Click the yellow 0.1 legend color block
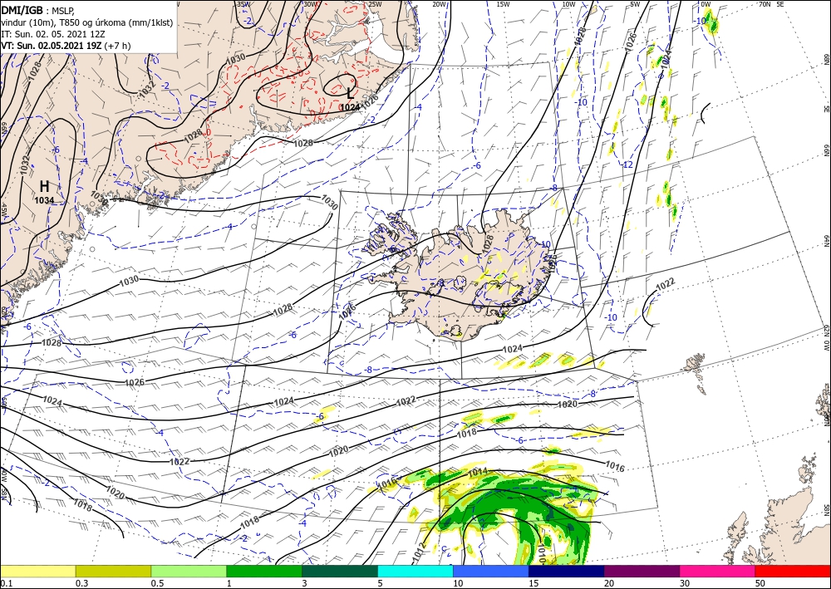831x589 pixels. pos(37,571)
